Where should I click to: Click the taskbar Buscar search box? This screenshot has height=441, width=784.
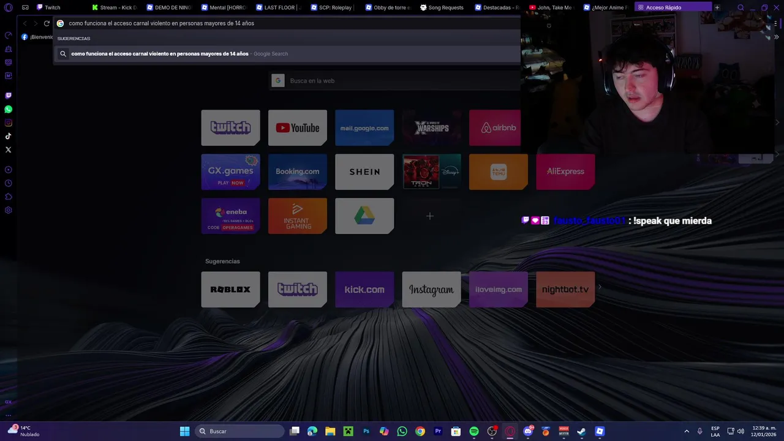[239, 431]
